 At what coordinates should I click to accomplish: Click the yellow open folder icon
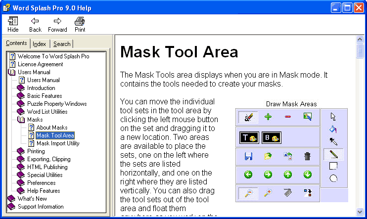(268, 156)
